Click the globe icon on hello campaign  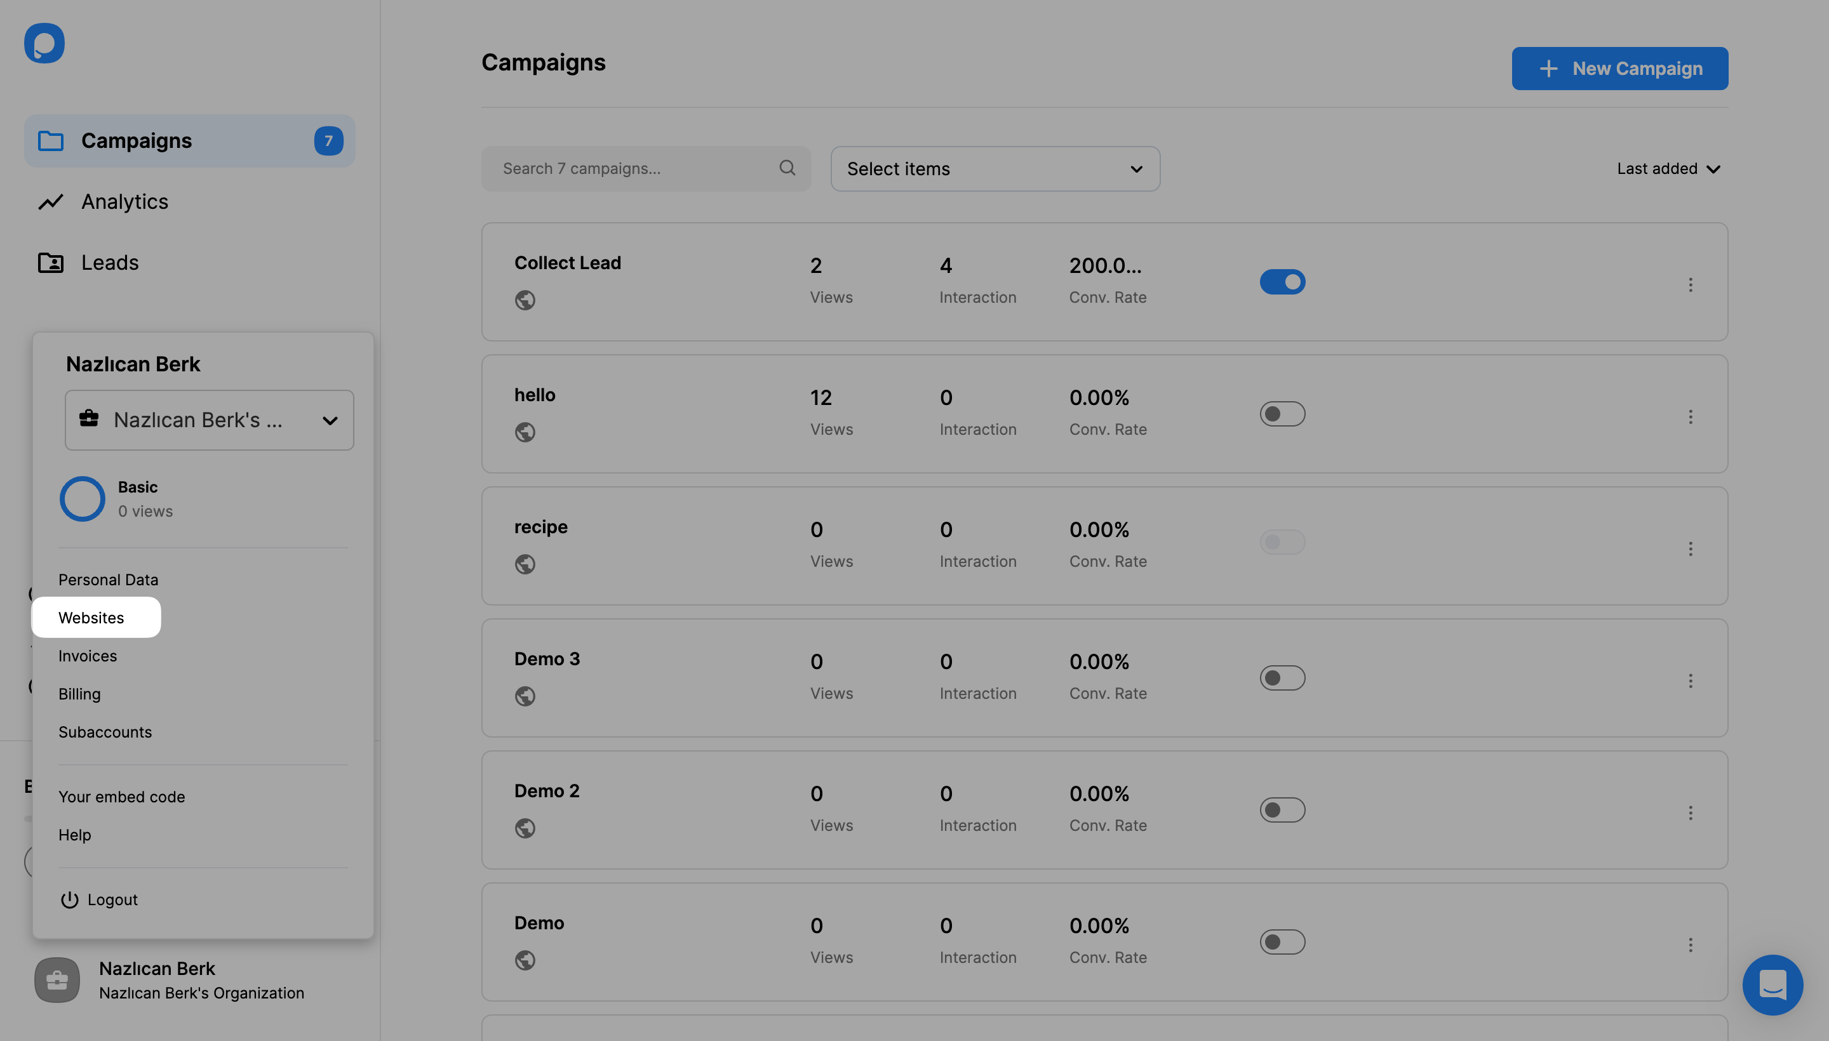(525, 432)
